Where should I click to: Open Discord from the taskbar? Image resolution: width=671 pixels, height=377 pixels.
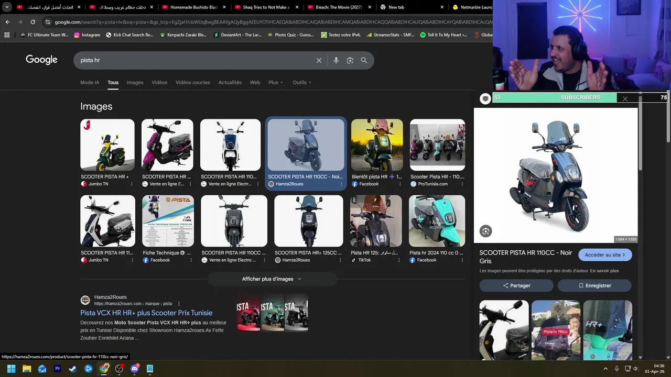coord(135,369)
